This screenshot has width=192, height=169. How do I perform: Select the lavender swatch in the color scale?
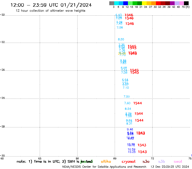177,3
